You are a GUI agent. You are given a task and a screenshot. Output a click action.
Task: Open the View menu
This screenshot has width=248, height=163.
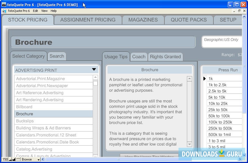[x=44, y=11]
